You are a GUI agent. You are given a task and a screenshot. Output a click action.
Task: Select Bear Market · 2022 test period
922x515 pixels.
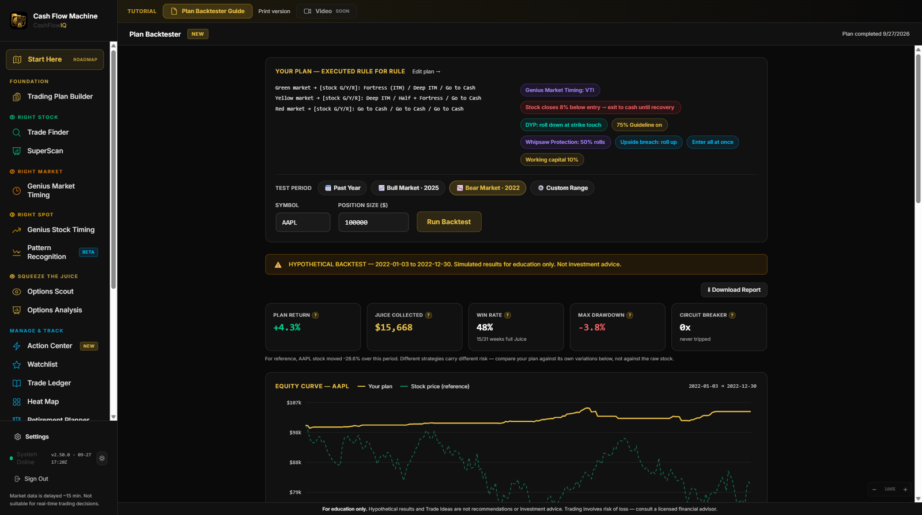click(488, 188)
